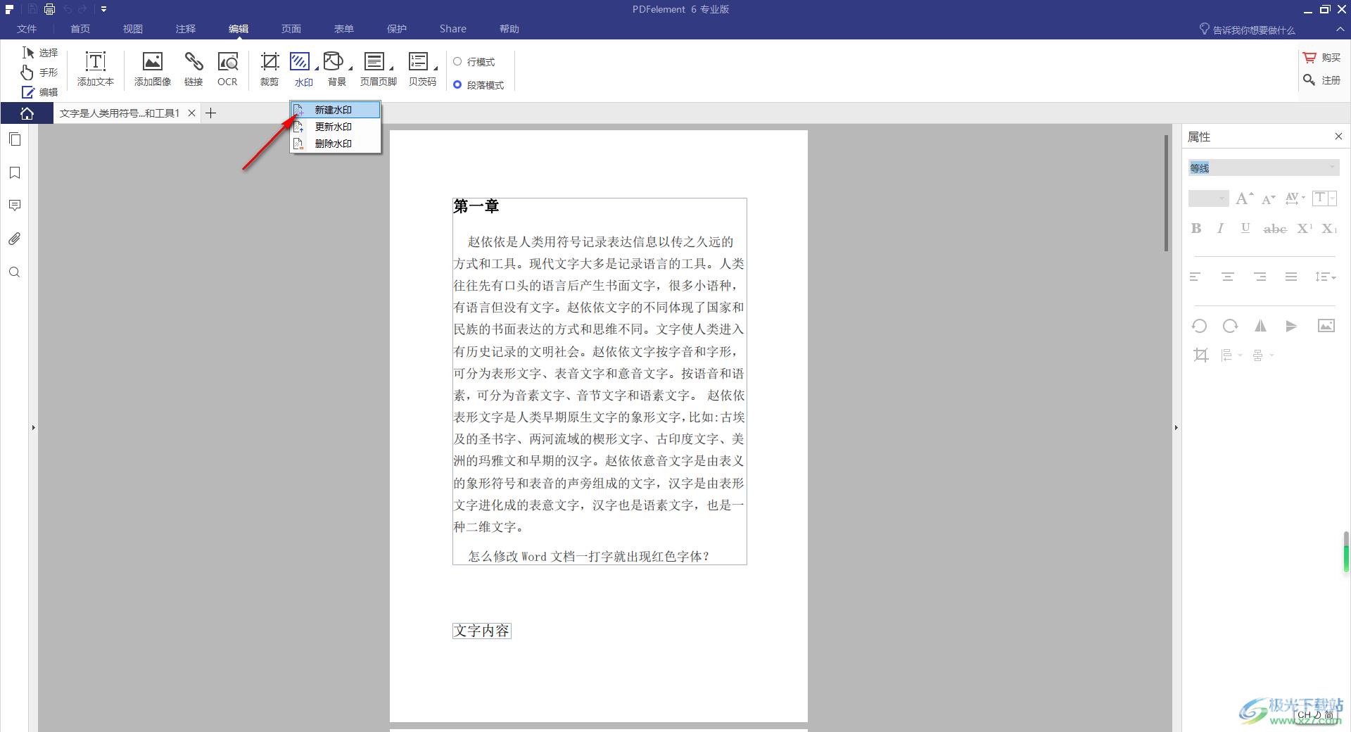Click the 注册 register button
The image size is (1351, 732).
pos(1321,80)
